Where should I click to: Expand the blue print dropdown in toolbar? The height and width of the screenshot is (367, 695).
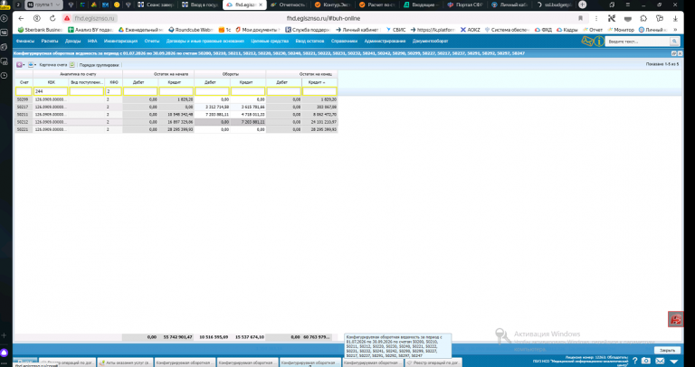32,65
